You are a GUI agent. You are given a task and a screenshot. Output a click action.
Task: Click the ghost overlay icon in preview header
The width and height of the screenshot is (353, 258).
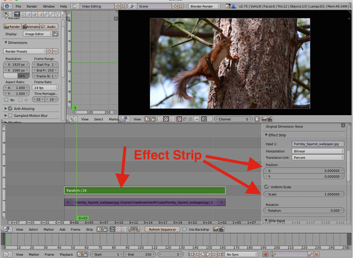click(257, 119)
